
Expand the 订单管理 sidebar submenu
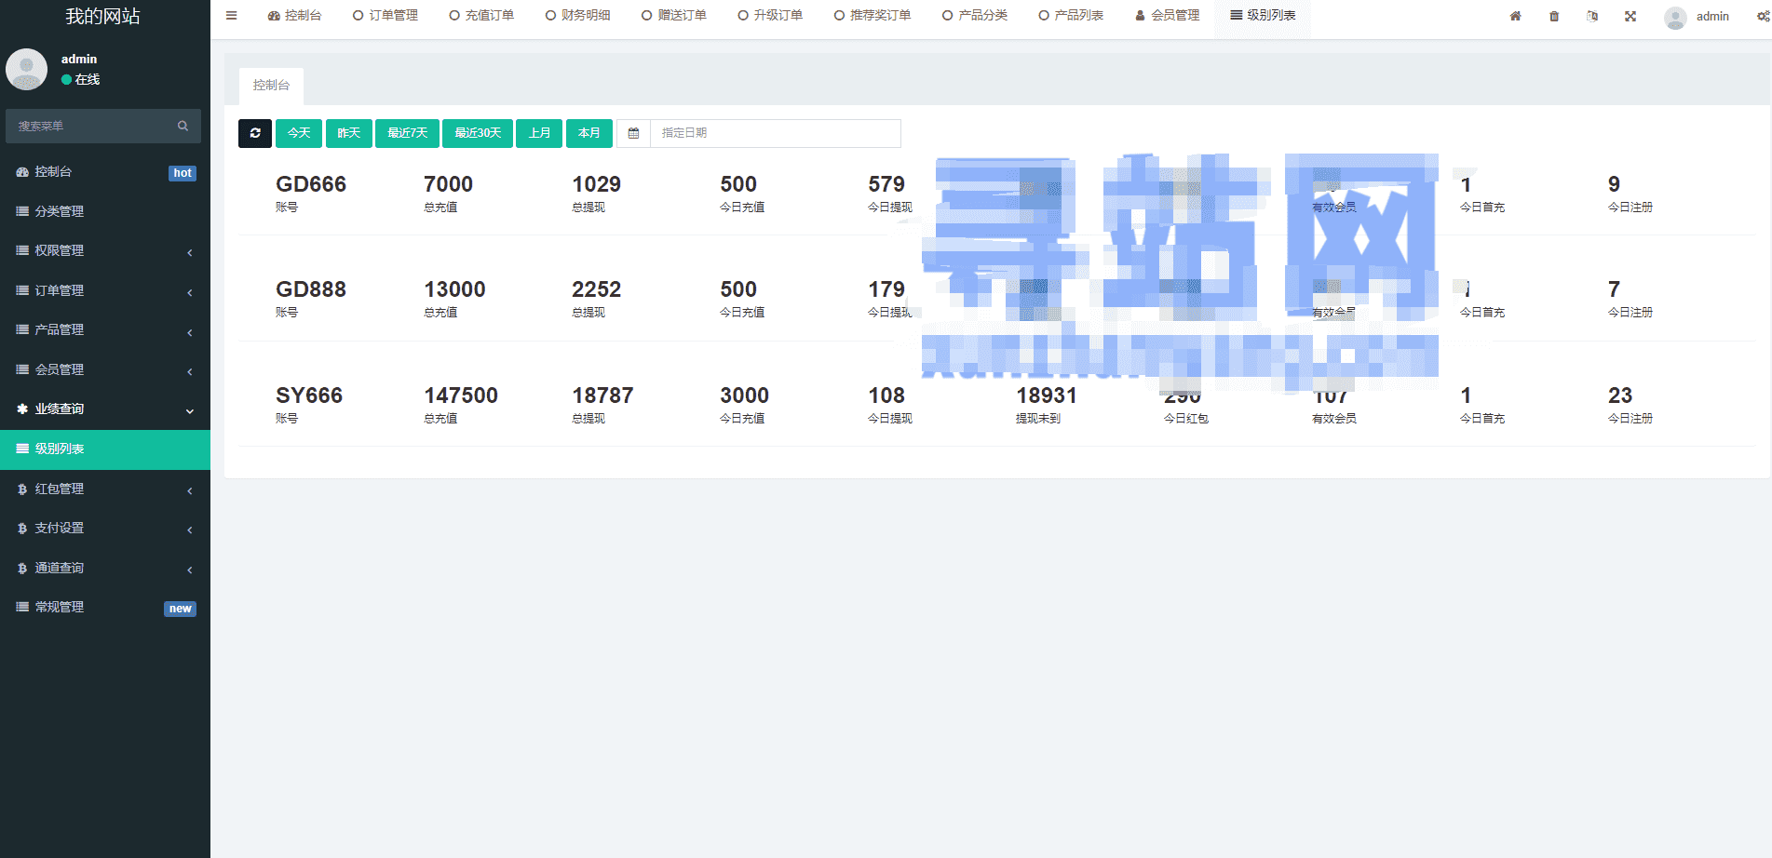(104, 290)
